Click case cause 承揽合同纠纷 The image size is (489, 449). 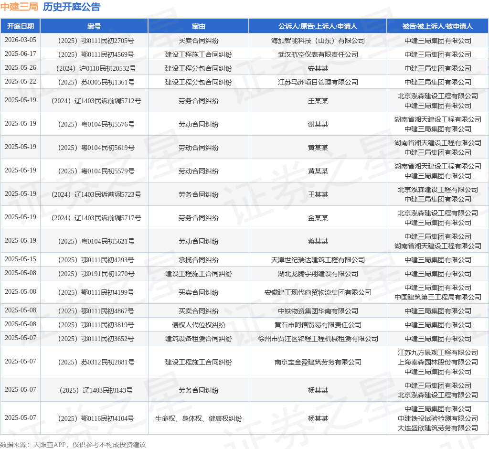point(198,259)
